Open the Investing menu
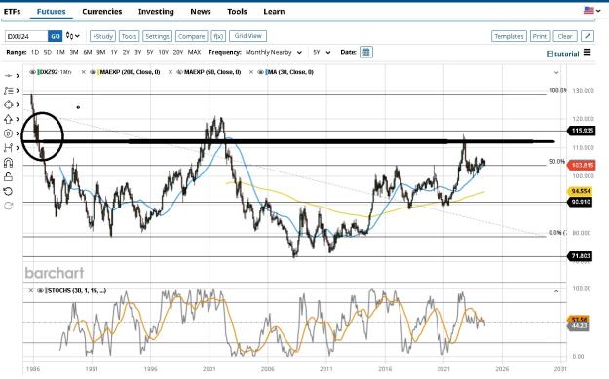Screen dimensions: 609x379 pos(156,12)
